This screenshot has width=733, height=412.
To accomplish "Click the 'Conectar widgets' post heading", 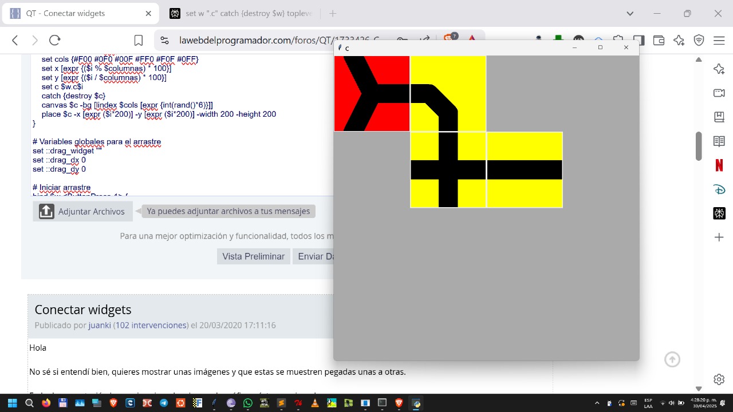I will pyautogui.click(x=83, y=310).
